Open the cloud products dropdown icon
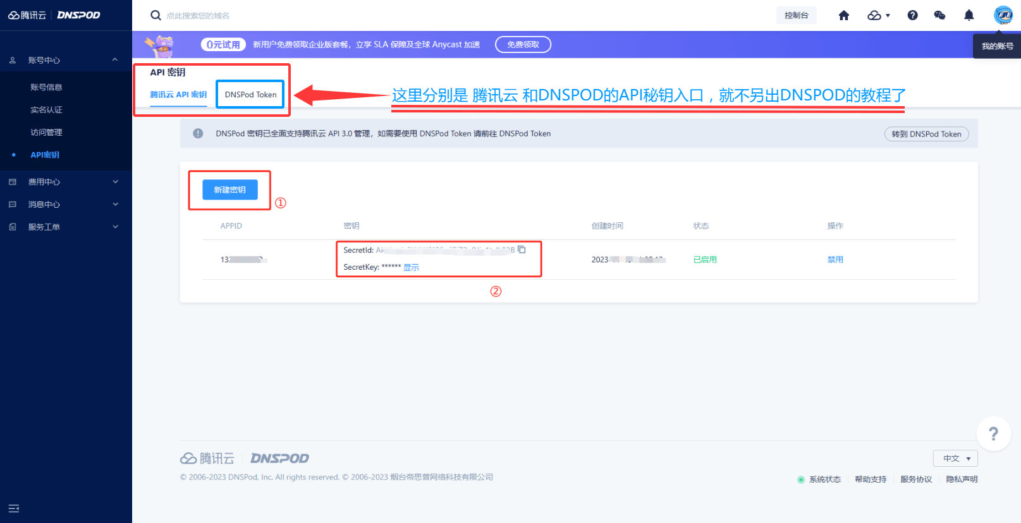This screenshot has width=1021, height=523. 879,15
